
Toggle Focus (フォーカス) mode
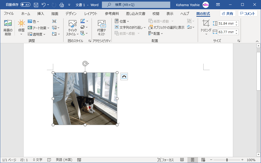click(x=165, y=160)
